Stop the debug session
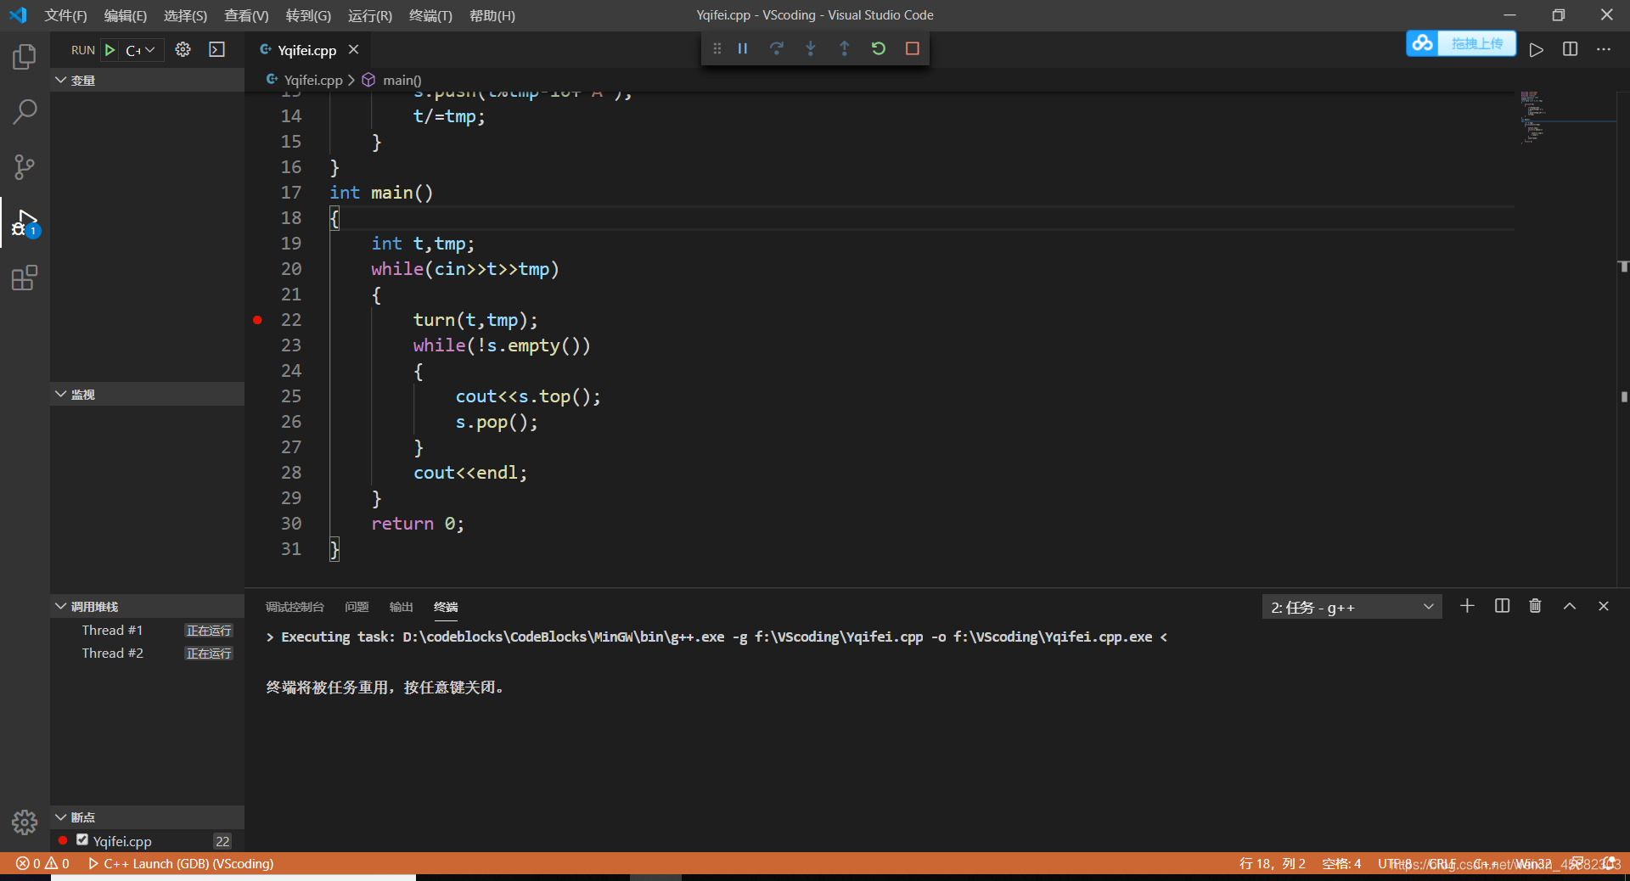 913,49
